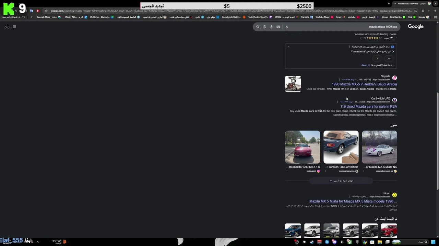Viewport: 439px width, 246px height.
Task: Open the Noon site favicon
Action: 394,195
